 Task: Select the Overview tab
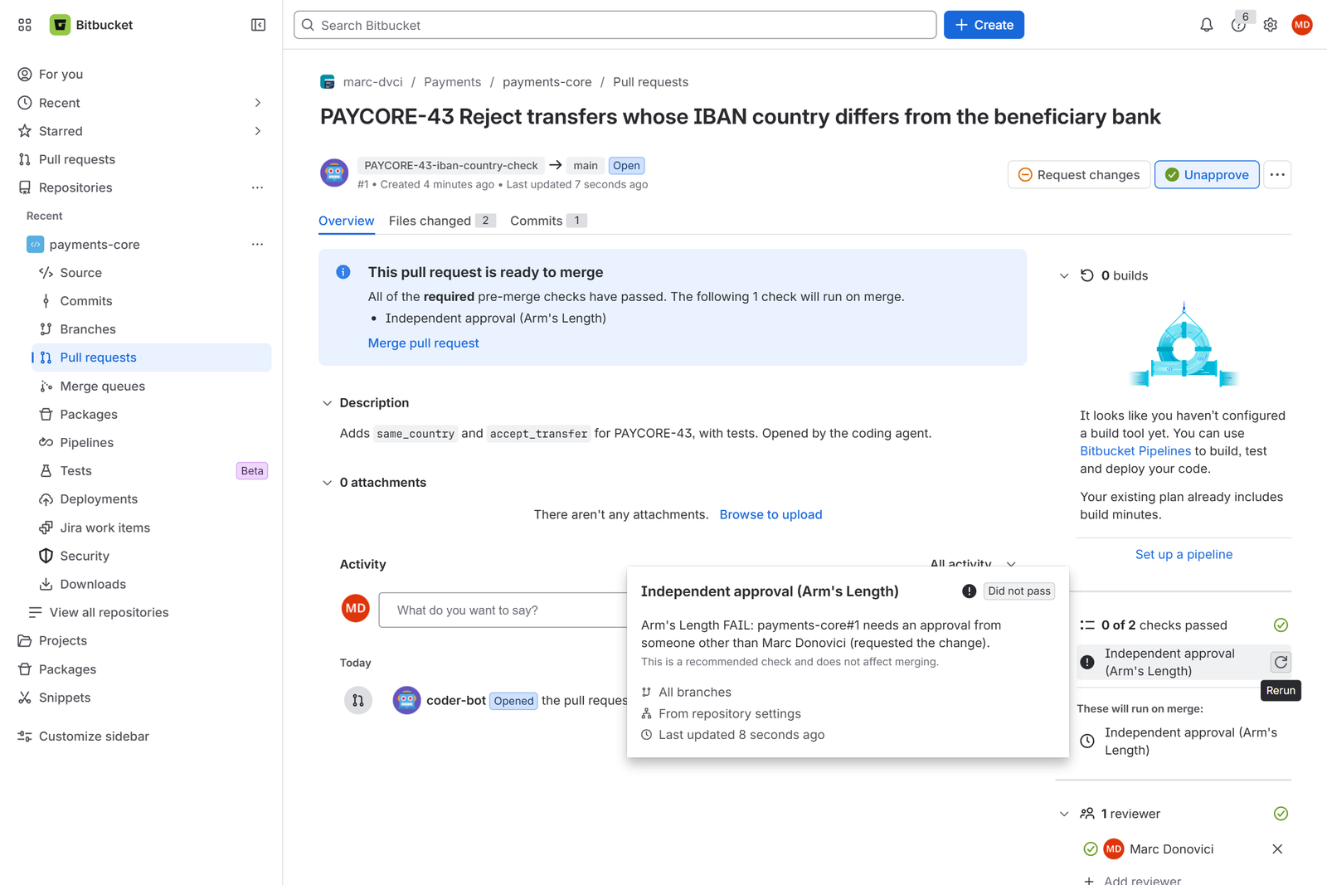347,221
